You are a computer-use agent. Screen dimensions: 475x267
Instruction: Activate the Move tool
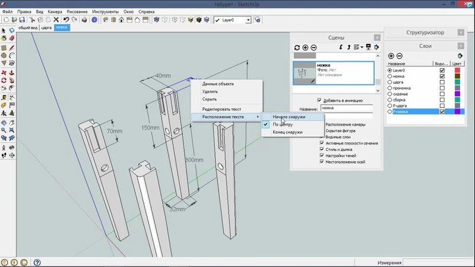[x=4, y=72]
